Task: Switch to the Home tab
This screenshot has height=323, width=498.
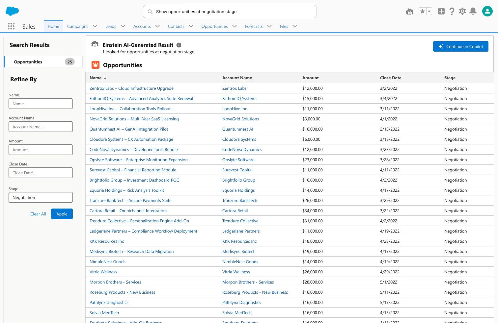Action: click(x=53, y=26)
